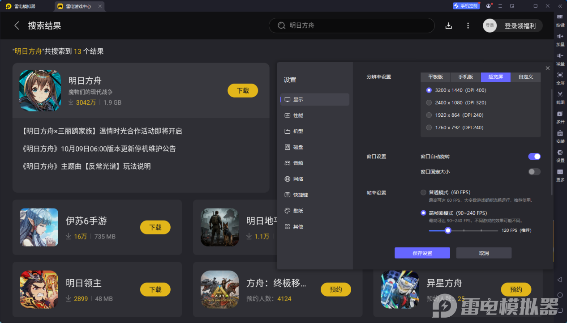Click 预约 for 异星方舟
The image size is (567, 323).
click(516, 289)
